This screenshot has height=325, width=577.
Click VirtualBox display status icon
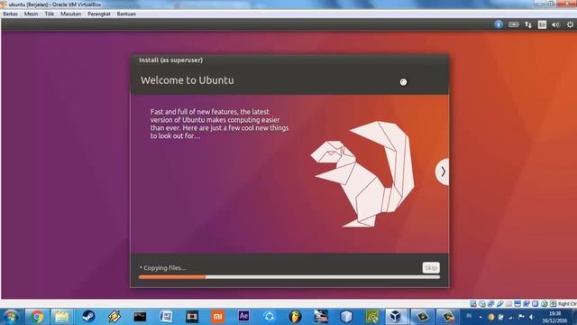[x=517, y=304]
